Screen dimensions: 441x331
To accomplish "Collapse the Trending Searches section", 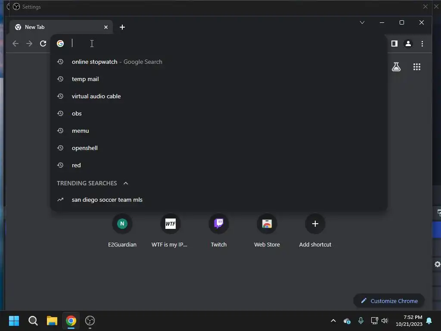I will (x=126, y=183).
